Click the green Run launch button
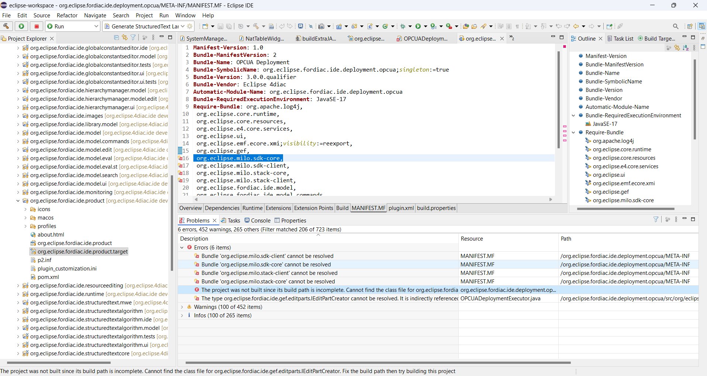The height and width of the screenshot is (376, 707). pos(21,26)
